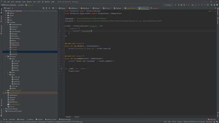The height and width of the screenshot is (123, 219).
Task: Click locate-in-tree target icon in Project panel
Action: [43, 8]
